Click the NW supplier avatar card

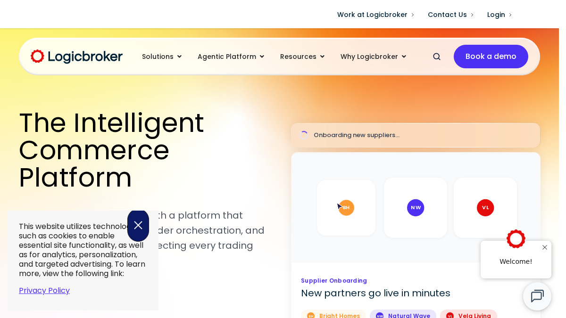pos(416,208)
